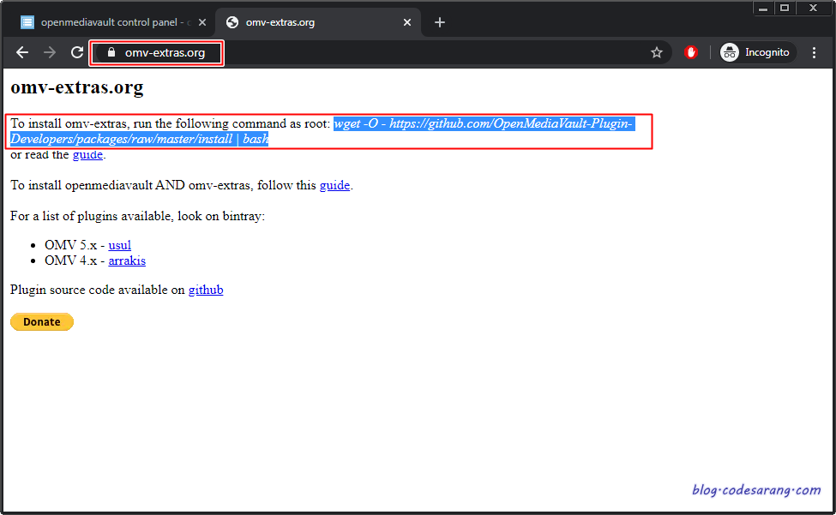836x515 pixels.
Task: Open the red hand ad-blocker extension
Action: click(691, 52)
